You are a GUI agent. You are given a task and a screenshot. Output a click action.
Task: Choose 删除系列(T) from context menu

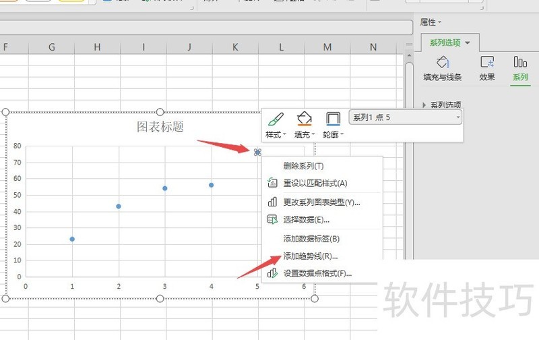(322, 166)
